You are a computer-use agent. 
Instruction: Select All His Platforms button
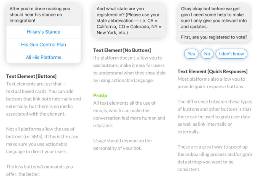coord(44,57)
